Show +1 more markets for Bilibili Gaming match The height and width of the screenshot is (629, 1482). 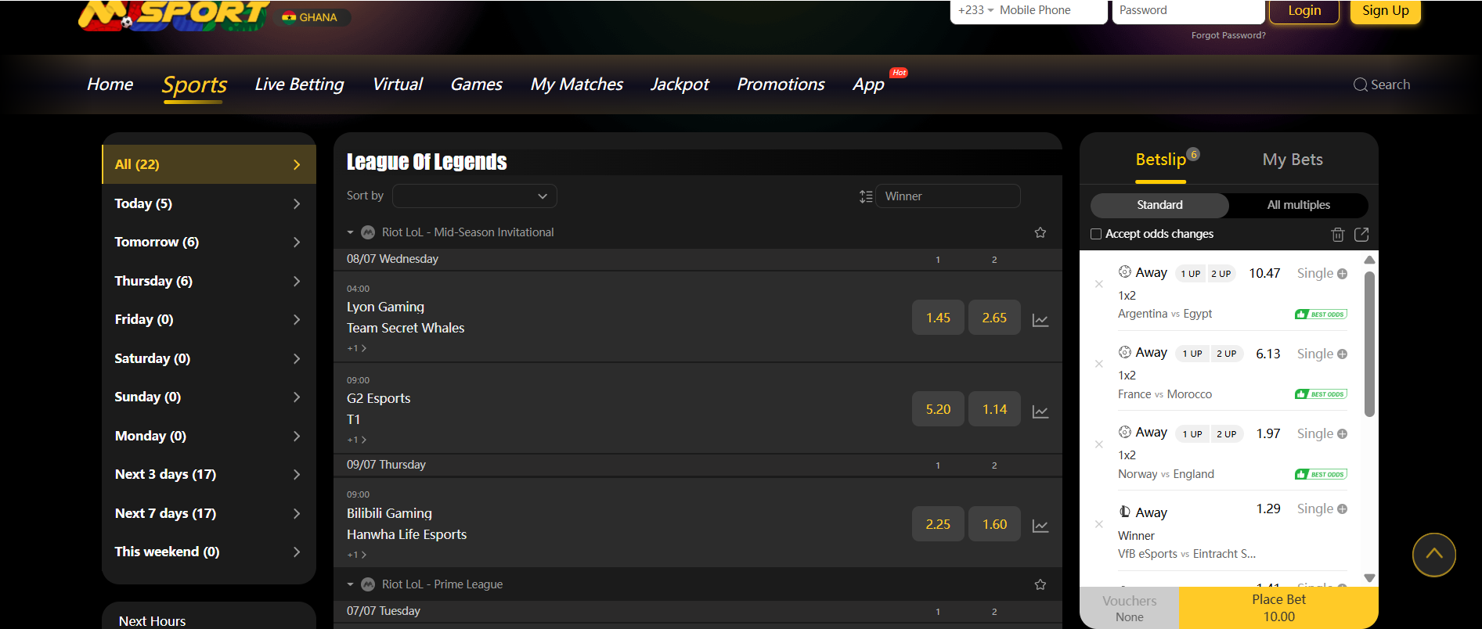click(357, 555)
